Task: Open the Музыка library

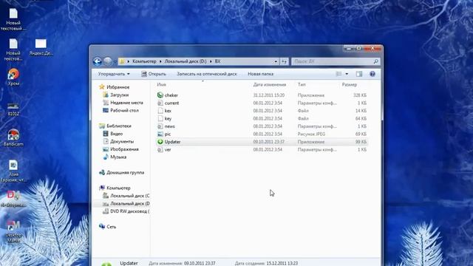Action: (x=118, y=157)
